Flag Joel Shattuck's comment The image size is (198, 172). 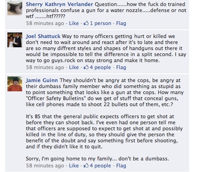(x=121, y=67)
